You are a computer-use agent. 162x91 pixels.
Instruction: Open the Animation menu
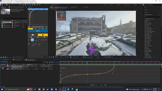point(23,3)
